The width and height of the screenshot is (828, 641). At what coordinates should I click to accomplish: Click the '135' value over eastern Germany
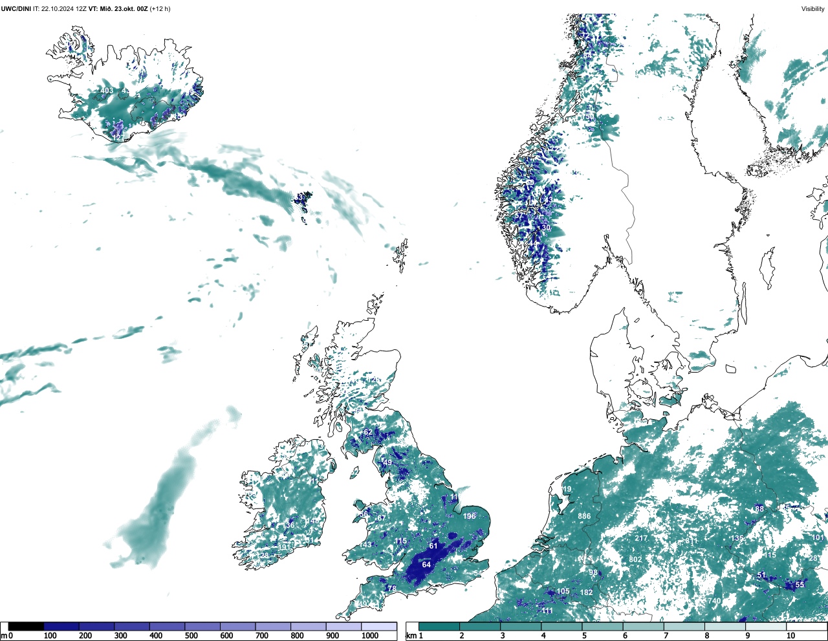tap(737, 539)
